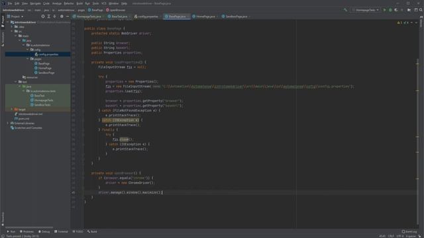Switch to the SandboxPage.java editor tab
Viewport: 424px width, 238px height.
coord(236,17)
